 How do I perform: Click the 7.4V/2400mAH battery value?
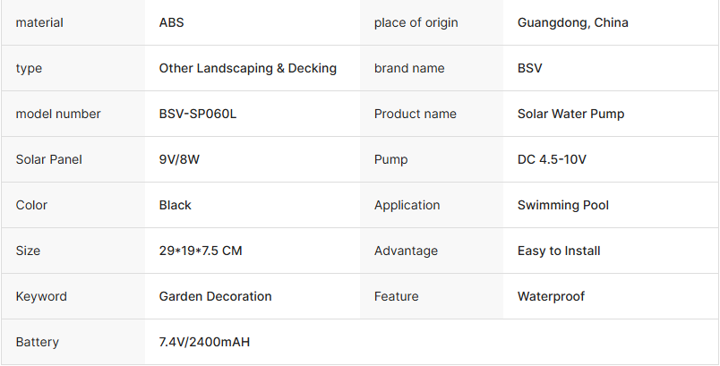[204, 342]
